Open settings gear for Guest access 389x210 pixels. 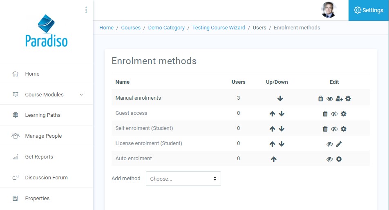click(344, 114)
